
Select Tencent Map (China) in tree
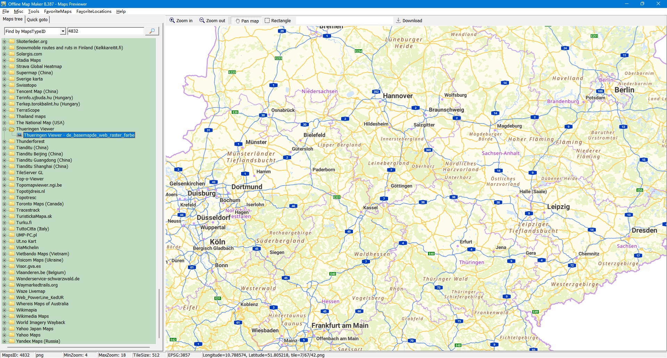37,92
